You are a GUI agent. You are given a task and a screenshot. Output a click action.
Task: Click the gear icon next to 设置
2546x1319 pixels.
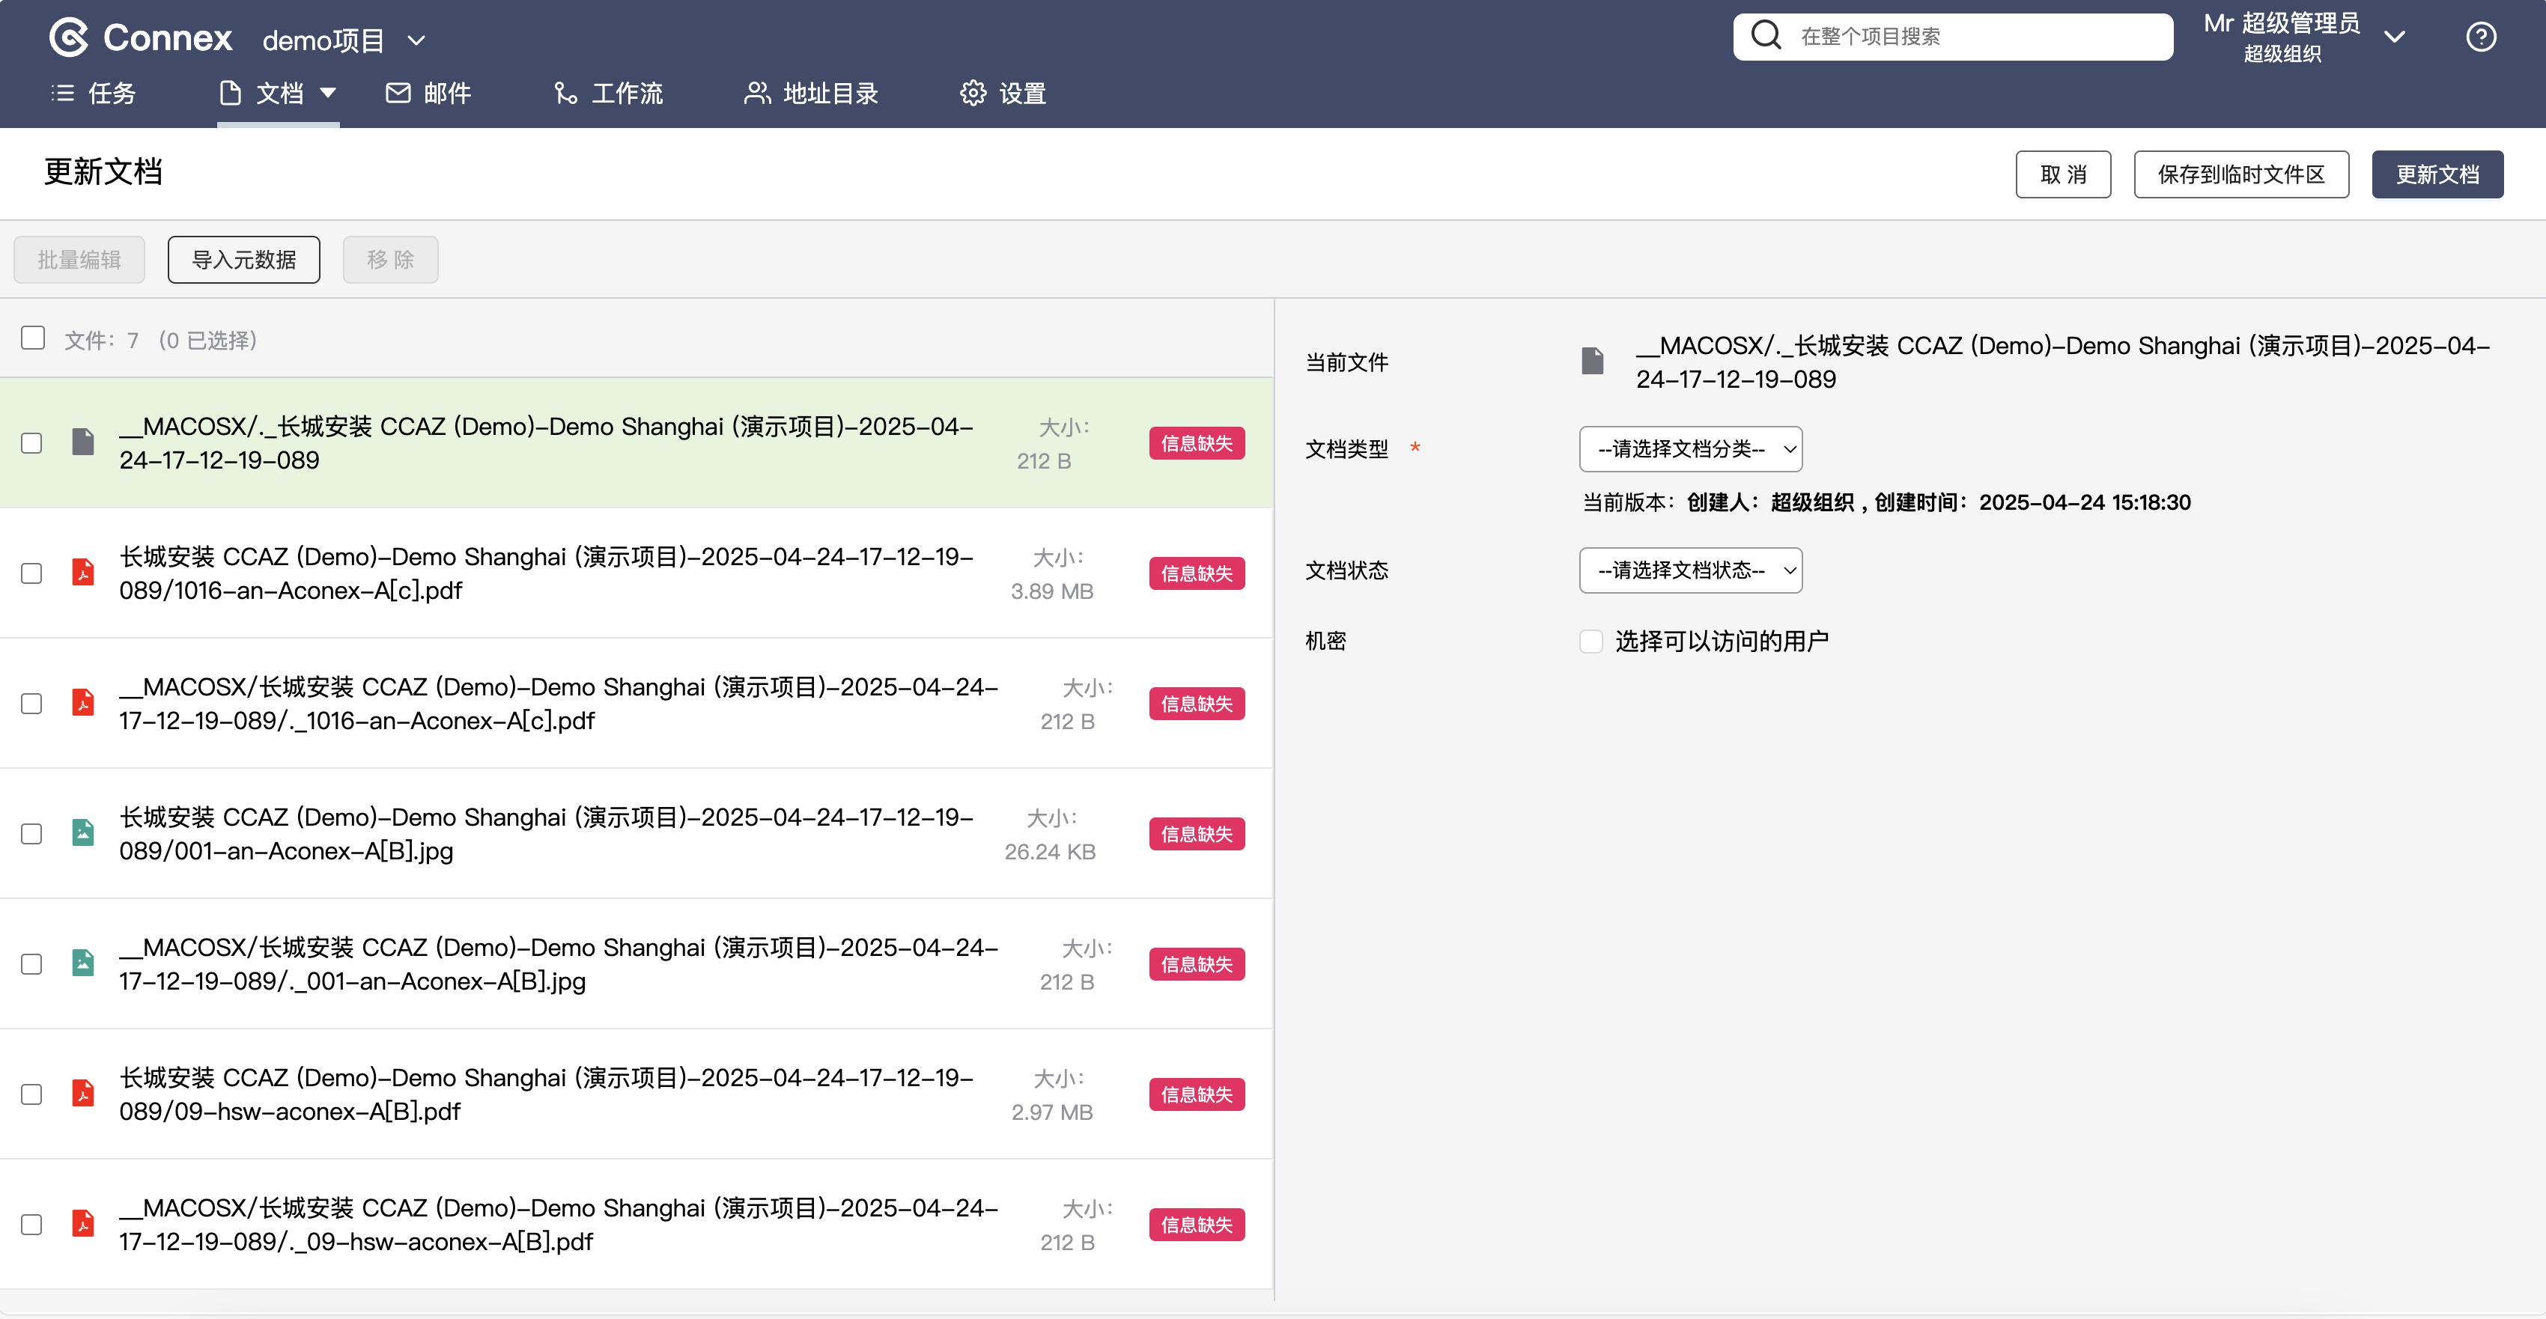973,93
